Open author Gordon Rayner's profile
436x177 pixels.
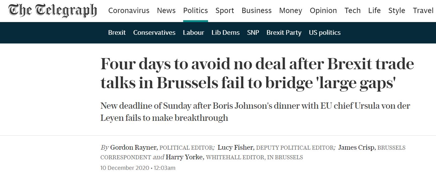pos(134,147)
